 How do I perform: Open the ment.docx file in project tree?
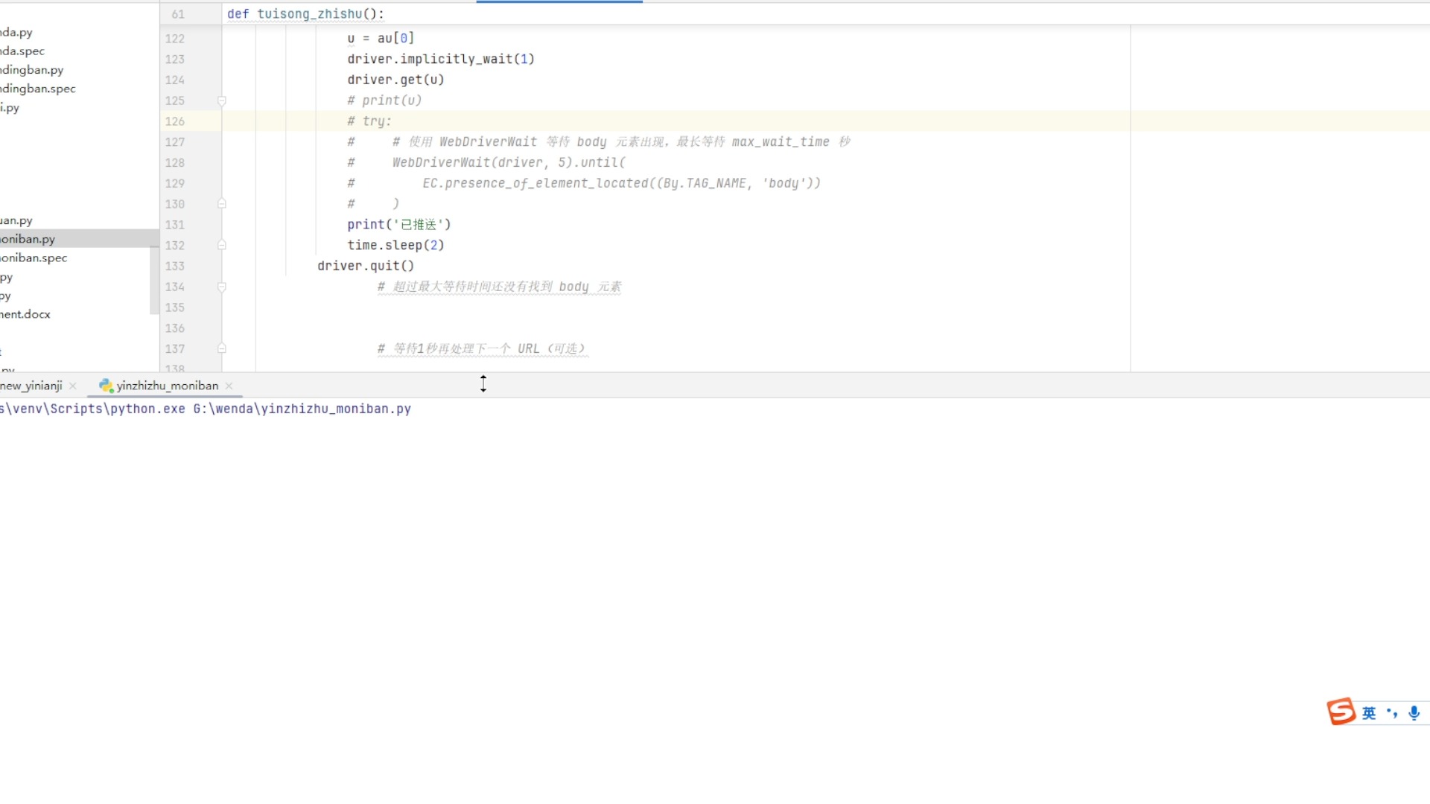[x=25, y=314]
